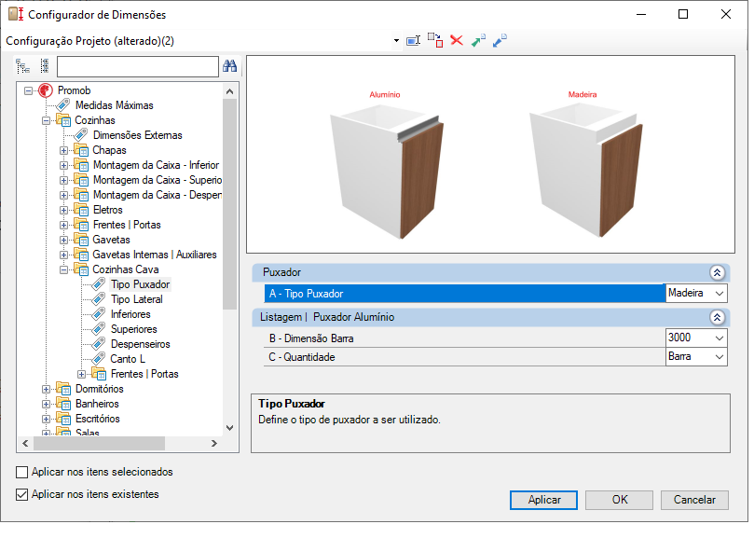Collapse the Cozinhas folder node

coord(47,120)
